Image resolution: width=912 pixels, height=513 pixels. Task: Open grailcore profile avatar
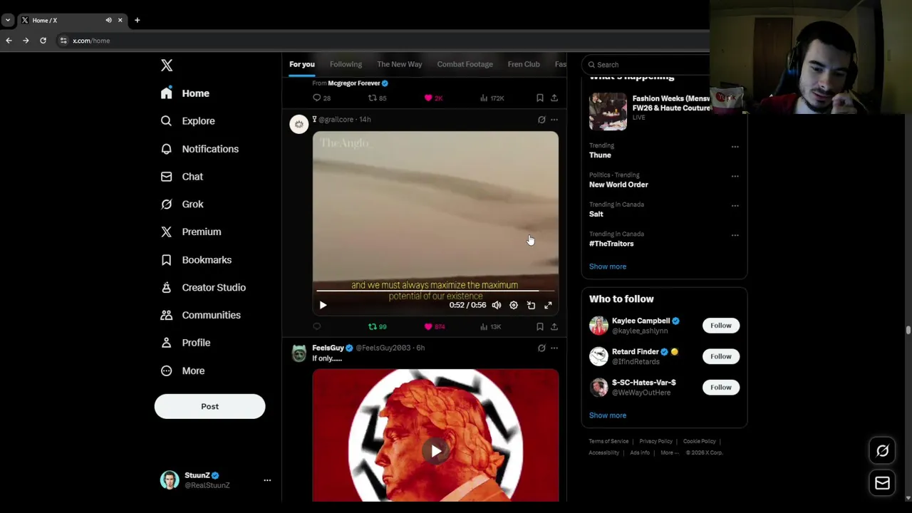click(299, 124)
